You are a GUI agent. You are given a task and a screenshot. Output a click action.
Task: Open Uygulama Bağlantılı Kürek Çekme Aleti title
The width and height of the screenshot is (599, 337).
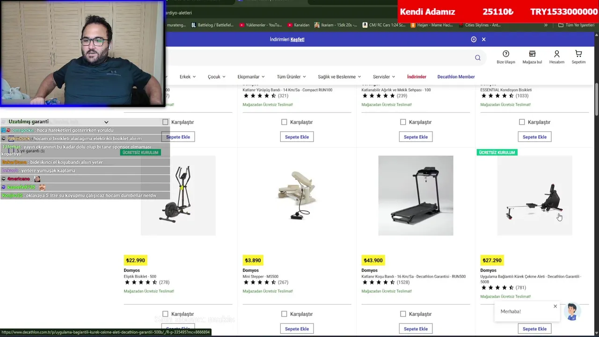tap(531, 279)
